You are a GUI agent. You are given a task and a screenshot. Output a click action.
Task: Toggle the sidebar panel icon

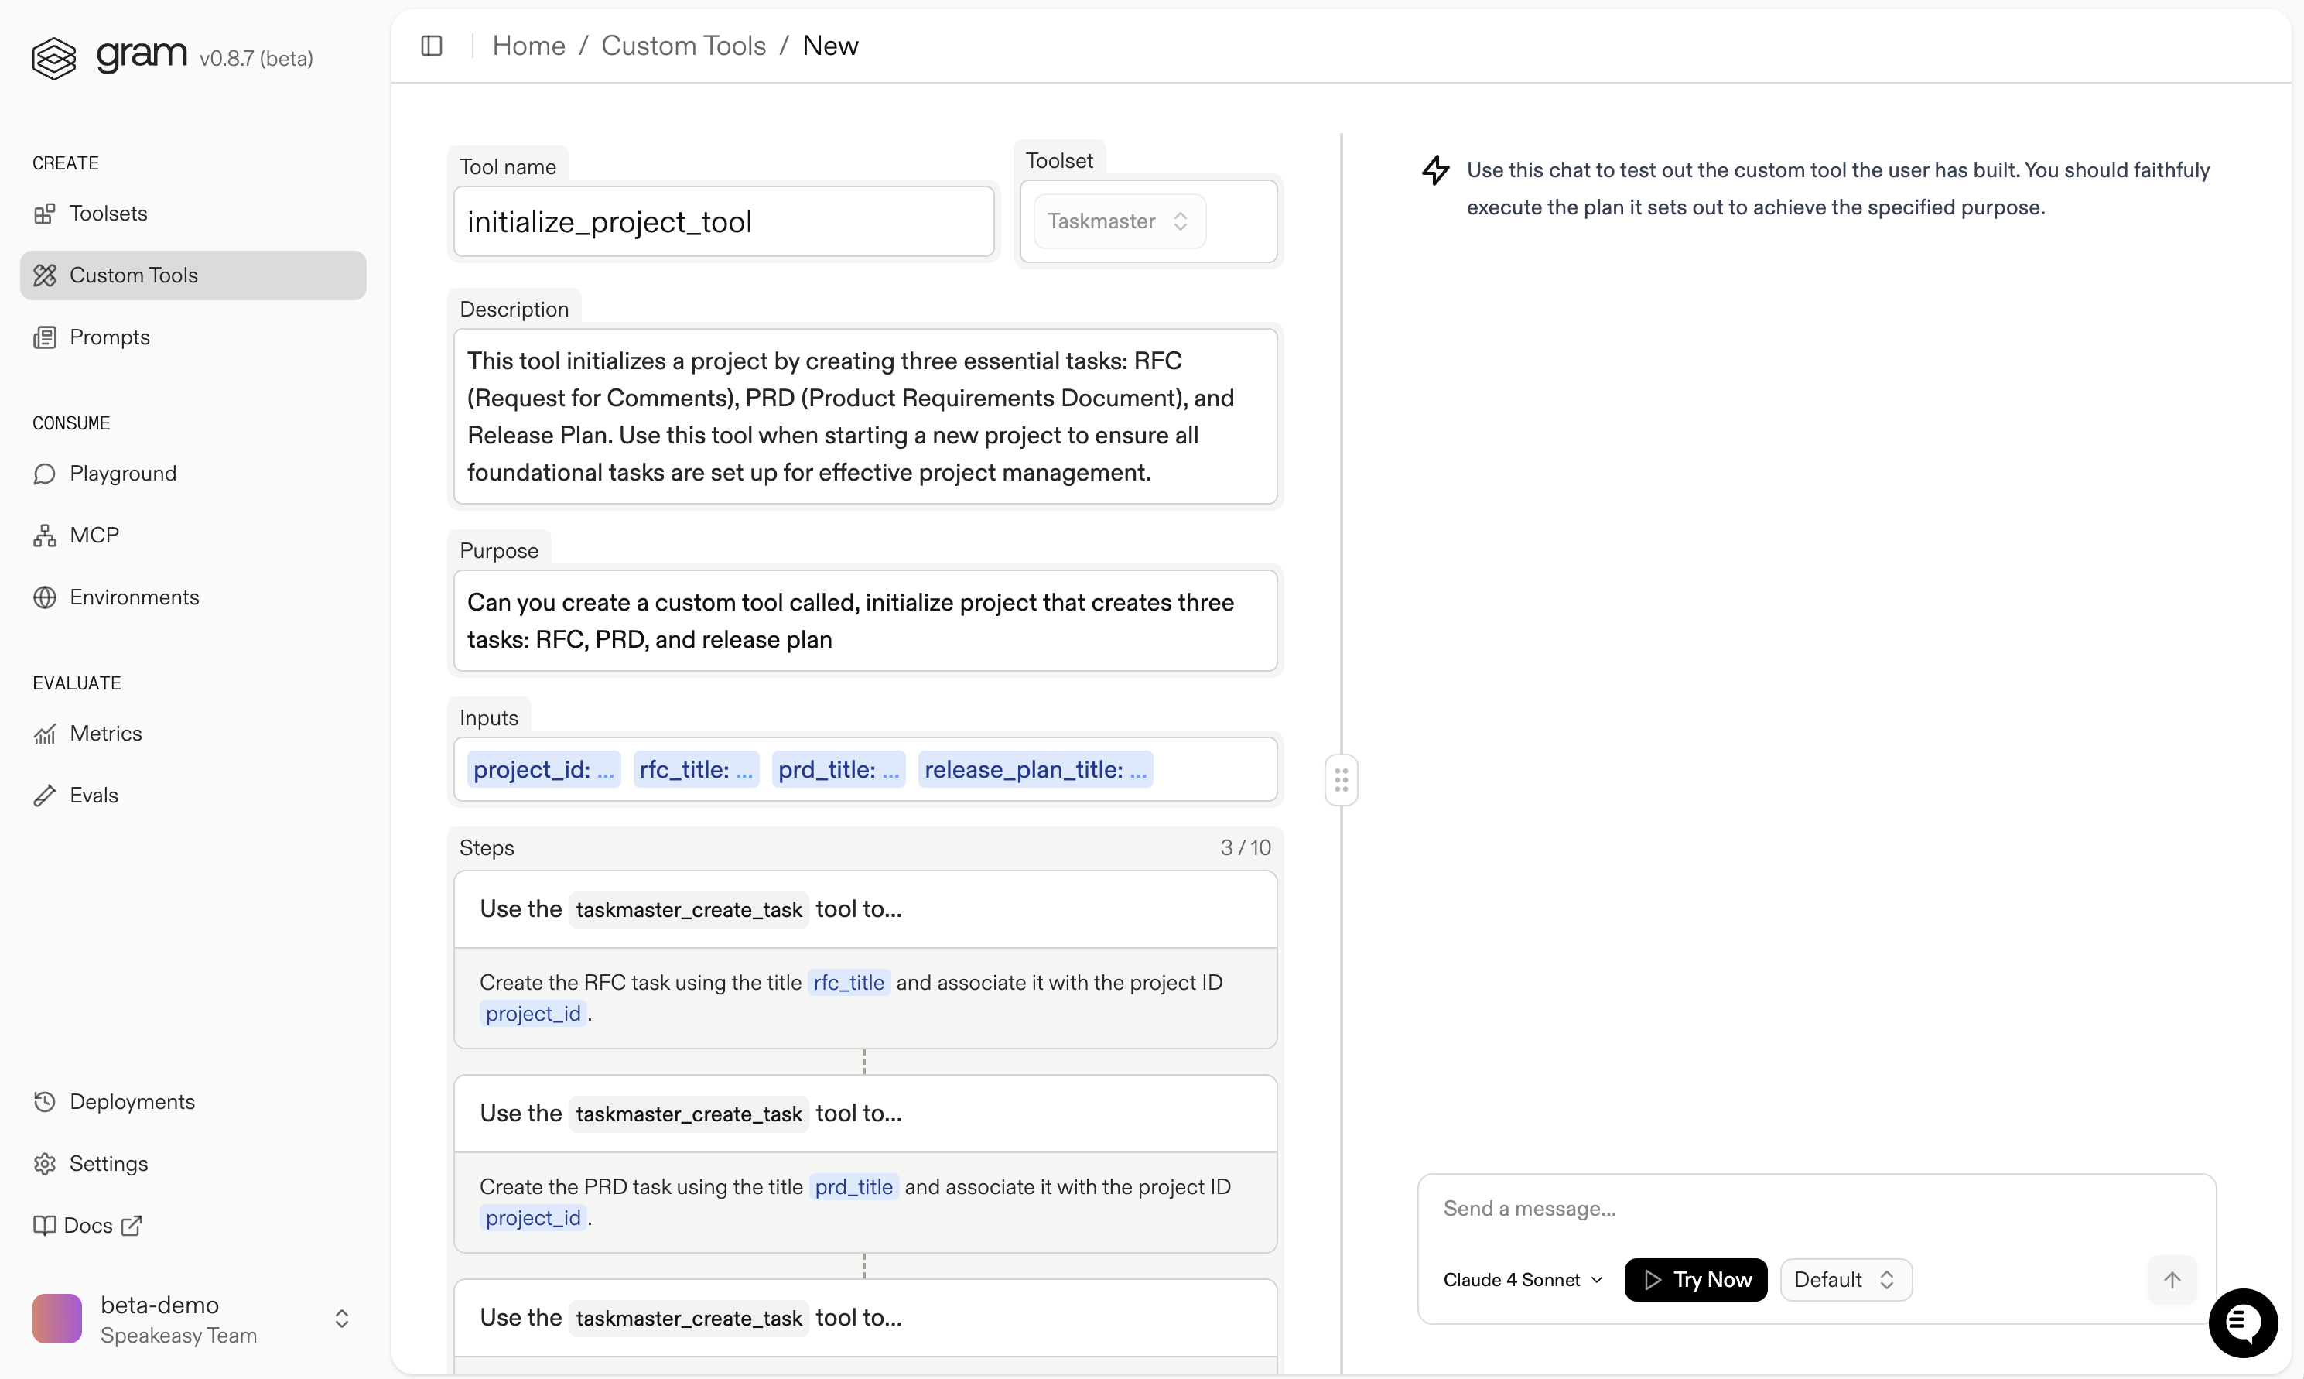(x=431, y=46)
